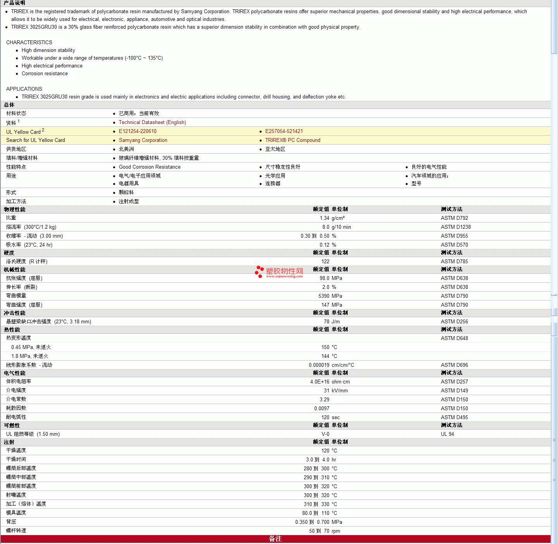Select the ASTM D1238 test method

[456, 227]
